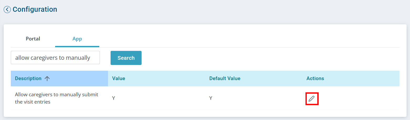Click the Actions column header
This screenshot has width=410, height=120.
click(315, 79)
